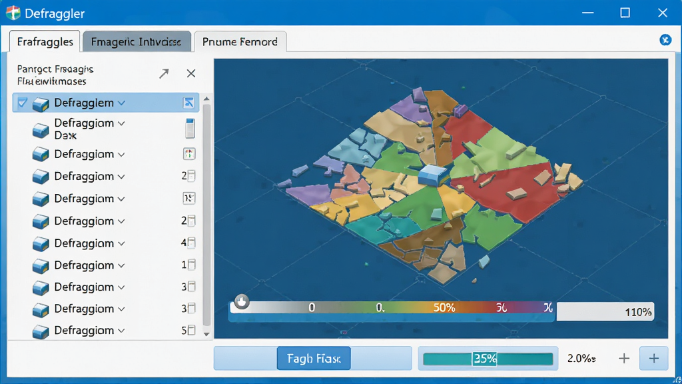The image size is (682, 384).
Task: Toggle the checkbox of the Defragglem row
Action: coord(22,103)
